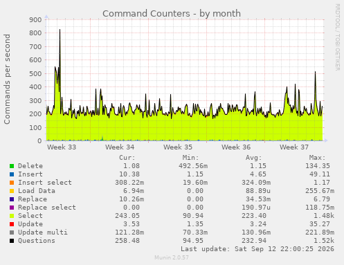Click Questions current value 258.48
The height and width of the screenshot is (265, 344).
tap(127, 241)
